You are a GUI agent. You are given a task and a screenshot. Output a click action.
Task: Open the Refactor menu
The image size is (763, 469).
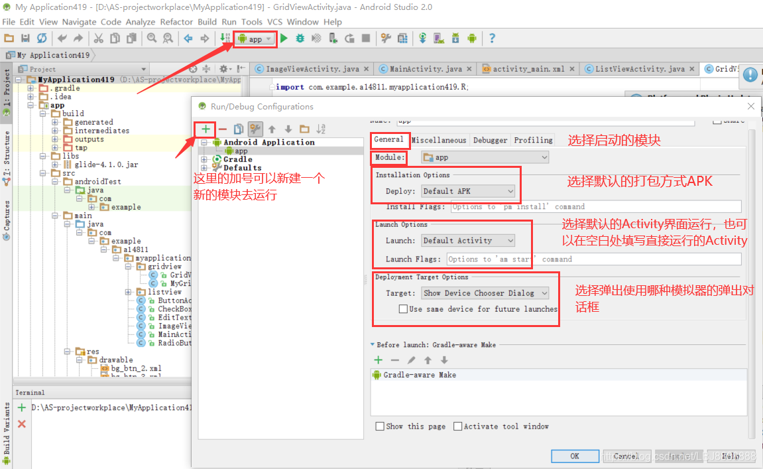(x=176, y=22)
